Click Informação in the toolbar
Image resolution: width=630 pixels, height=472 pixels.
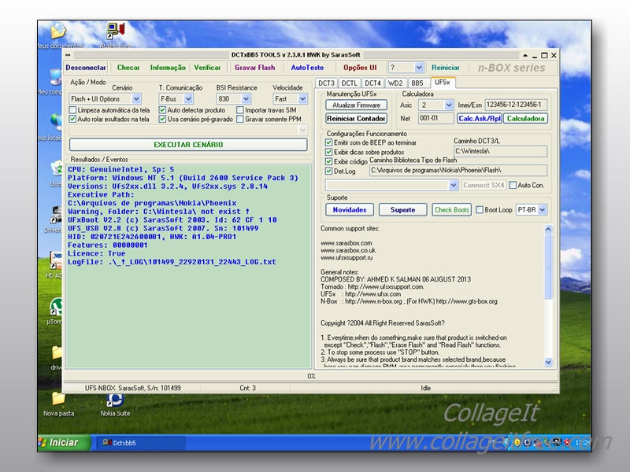(x=168, y=68)
